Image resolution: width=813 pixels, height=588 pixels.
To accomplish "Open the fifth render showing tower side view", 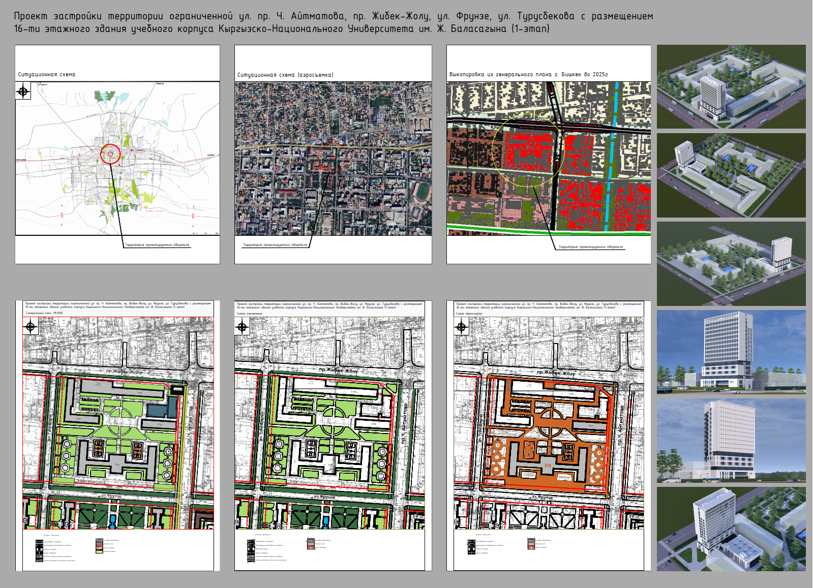I will click(731, 440).
